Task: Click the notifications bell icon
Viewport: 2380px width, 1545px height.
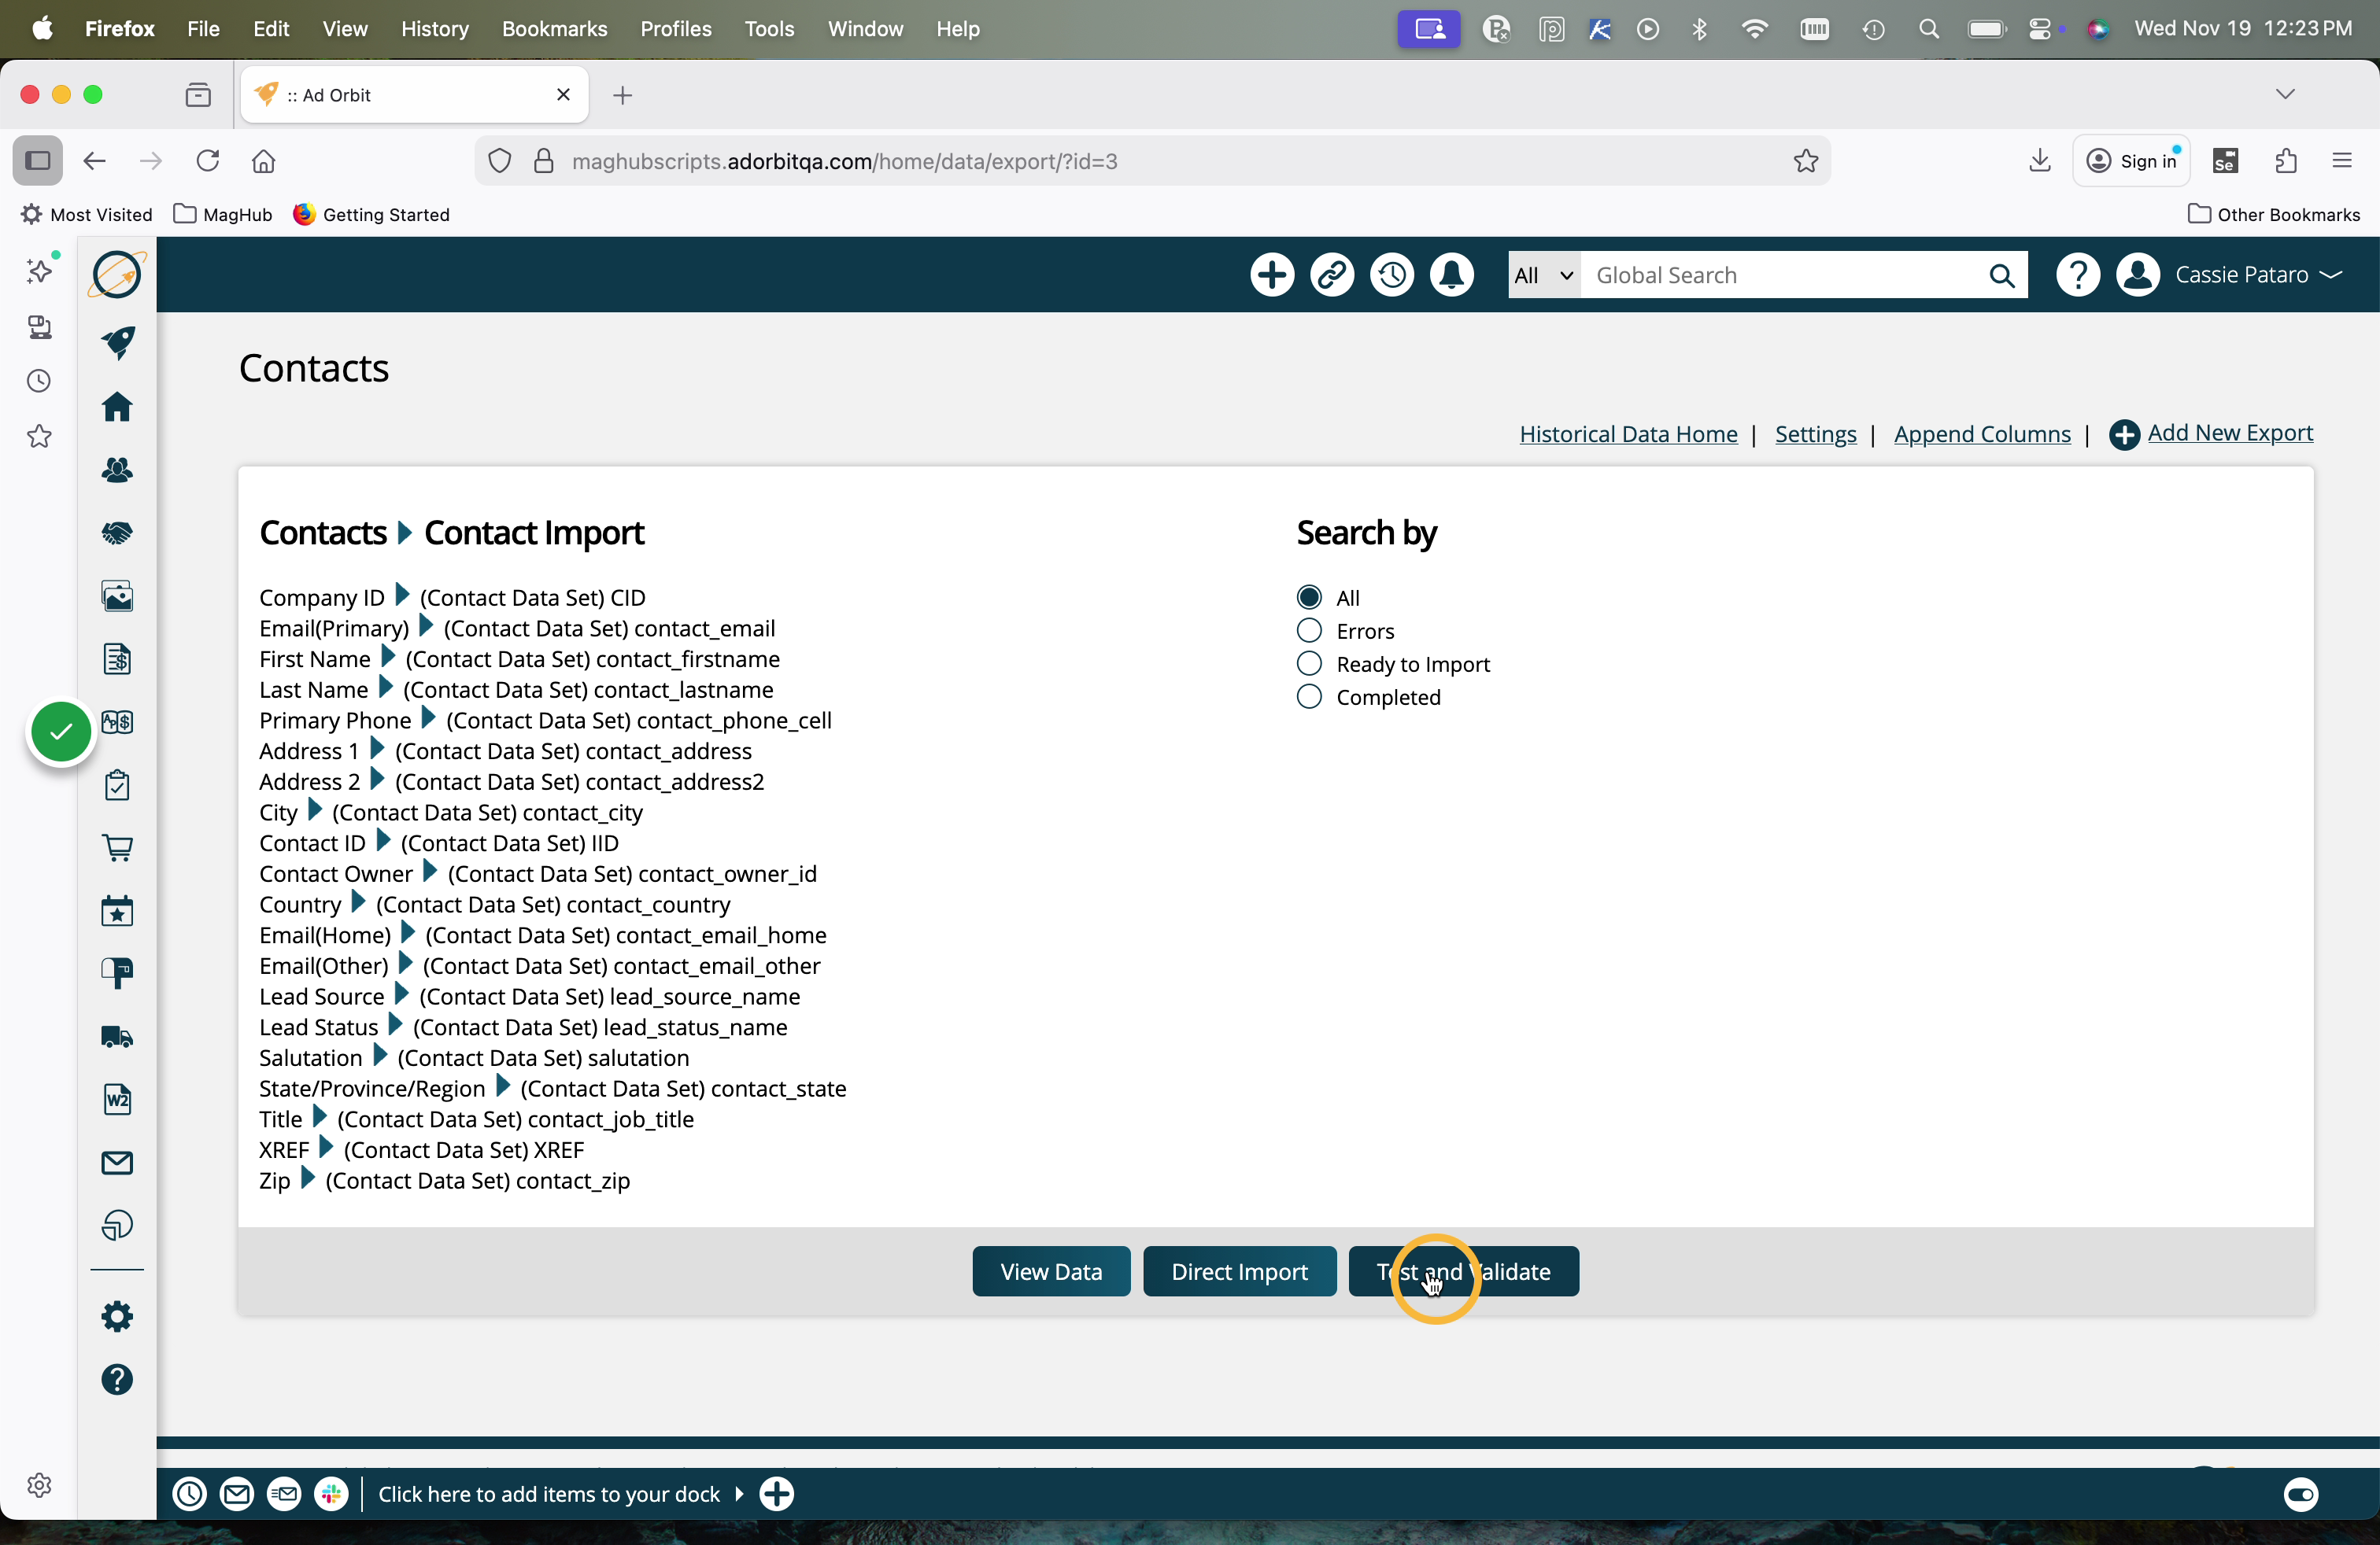Action: [1451, 275]
